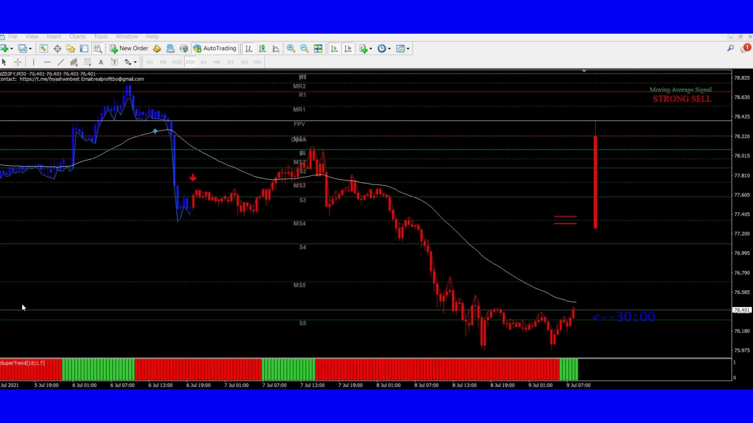Toggle Chart Shift
Viewport: 753px width, 423px height.
[348, 49]
